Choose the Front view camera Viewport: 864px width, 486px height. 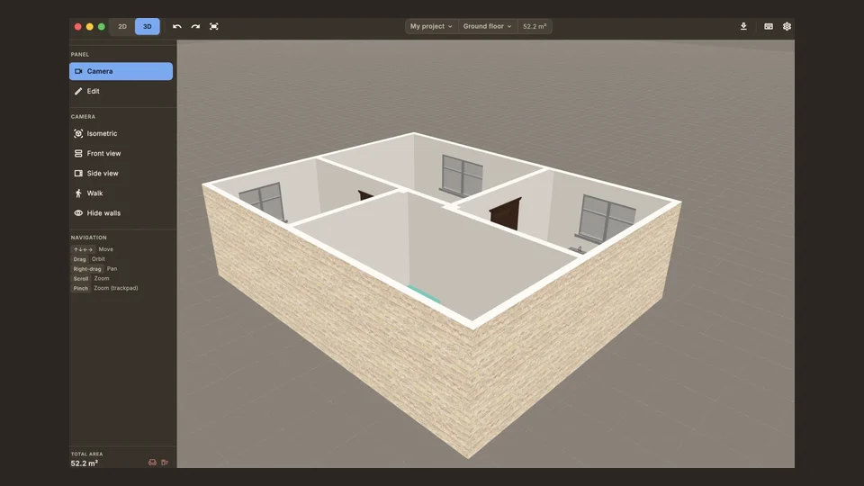tap(121, 153)
